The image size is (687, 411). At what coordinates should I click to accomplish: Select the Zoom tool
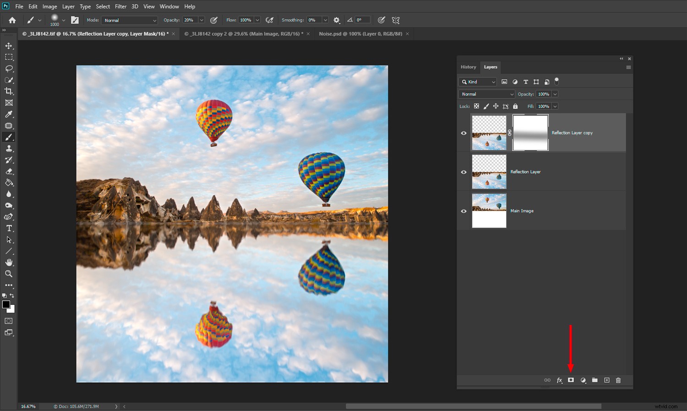(x=8, y=274)
